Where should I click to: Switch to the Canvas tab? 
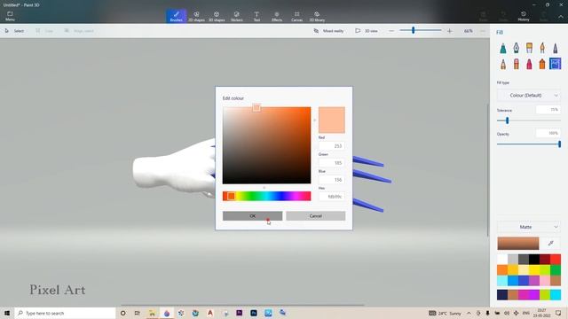click(x=296, y=16)
